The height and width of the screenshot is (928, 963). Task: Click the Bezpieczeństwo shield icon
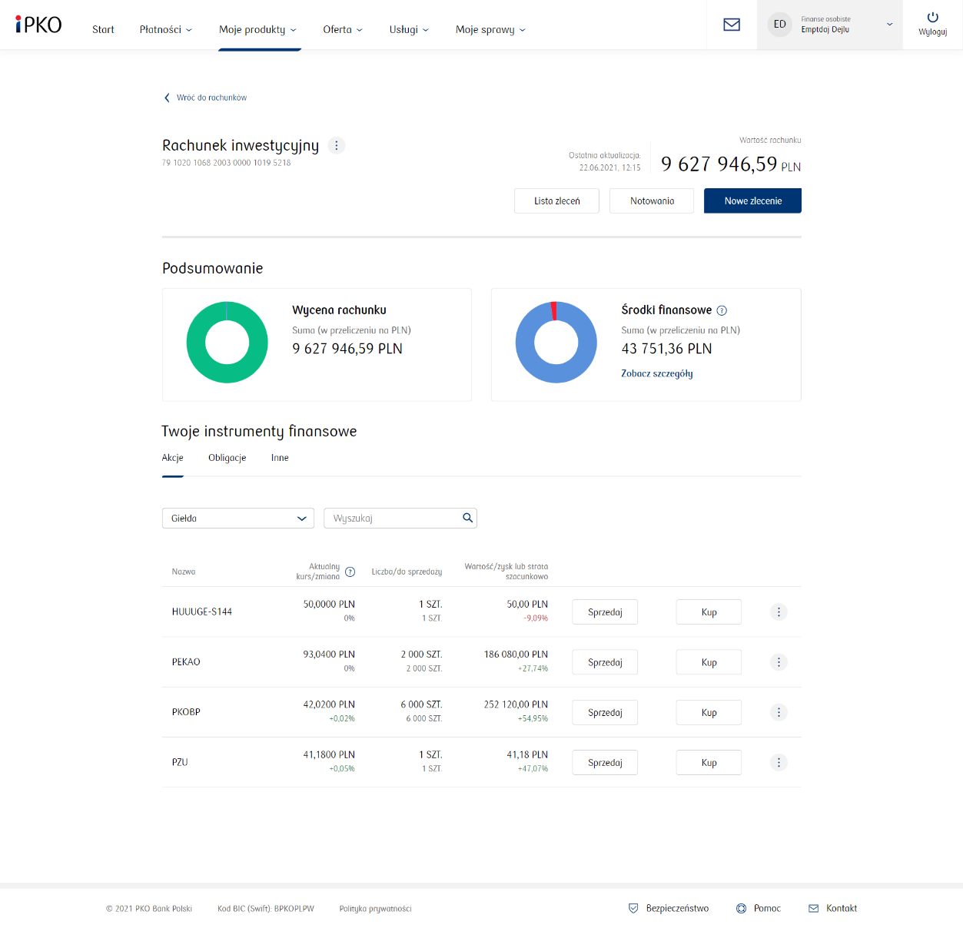633,908
